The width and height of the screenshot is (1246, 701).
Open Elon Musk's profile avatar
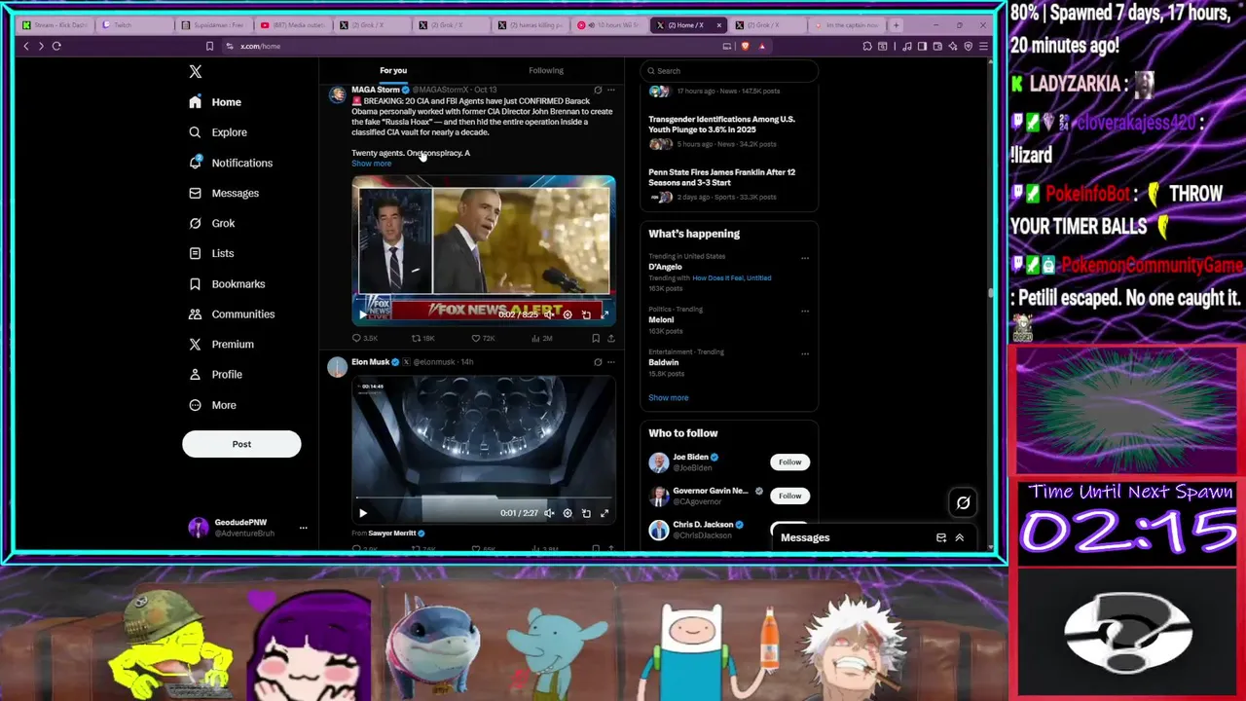[x=337, y=367]
